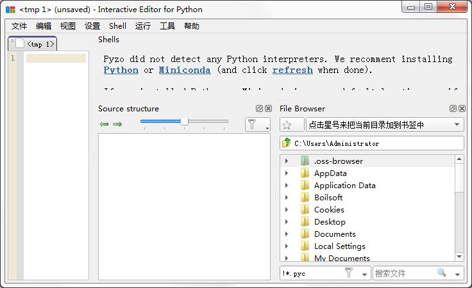This screenshot has width=472, height=288.
Task: Open the !*.pyc name filter dropdown
Action: click(364, 273)
